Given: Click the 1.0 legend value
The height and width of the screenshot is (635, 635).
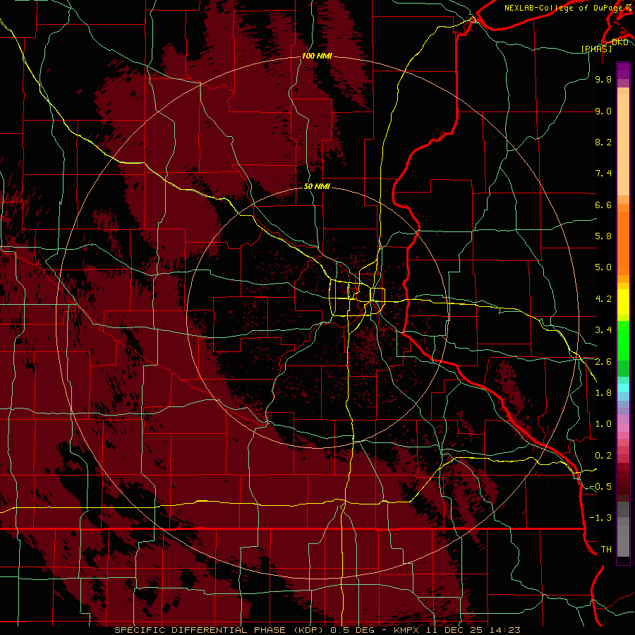Looking at the screenshot, I should (603, 424).
